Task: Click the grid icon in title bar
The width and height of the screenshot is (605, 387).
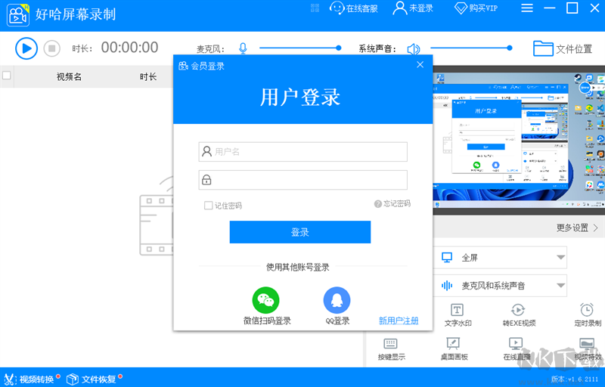Action: coord(315,8)
